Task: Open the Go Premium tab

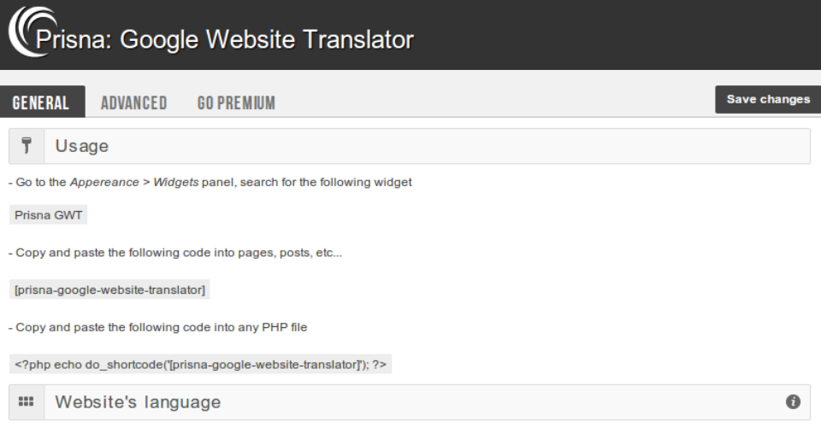Action: tap(236, 102)
